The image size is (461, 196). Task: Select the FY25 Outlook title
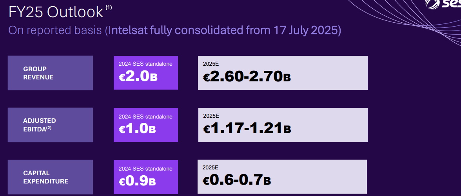click(x=56, y=13)
